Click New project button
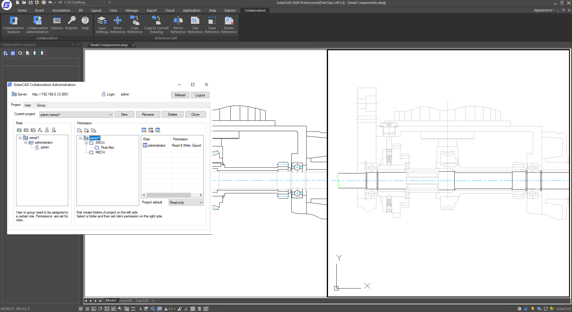The width and height of the screenshot is (572, 312). click(x=125, y=115)
